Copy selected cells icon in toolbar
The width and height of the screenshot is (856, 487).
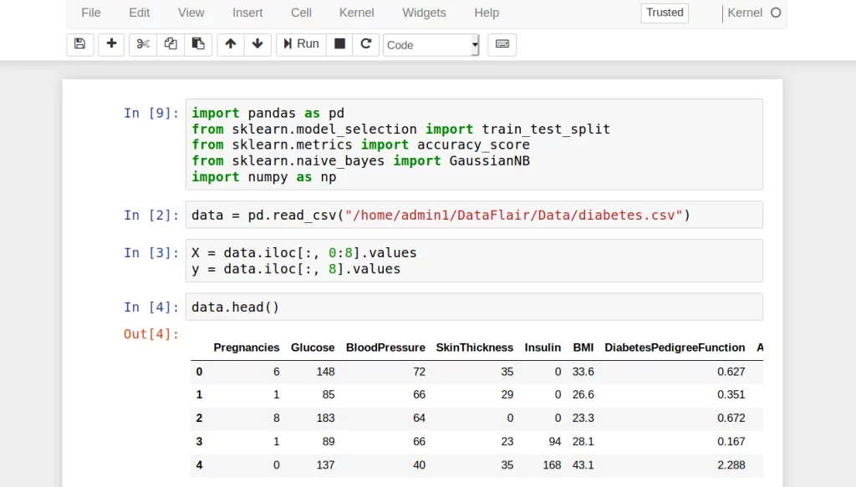point(171,44)
